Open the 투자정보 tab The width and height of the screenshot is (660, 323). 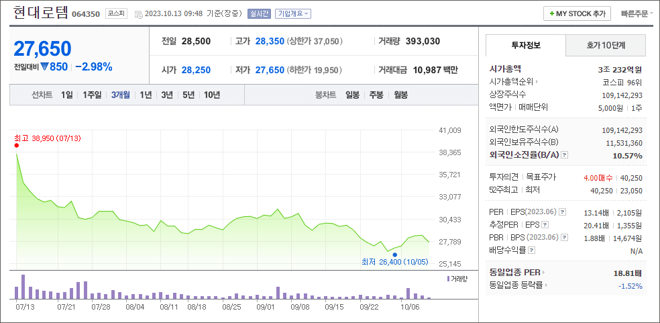click(526, 45)
